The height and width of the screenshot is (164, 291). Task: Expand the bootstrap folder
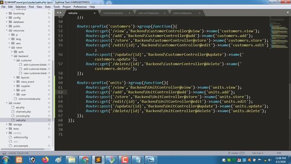pyautogui.click(x=7, y=13)
